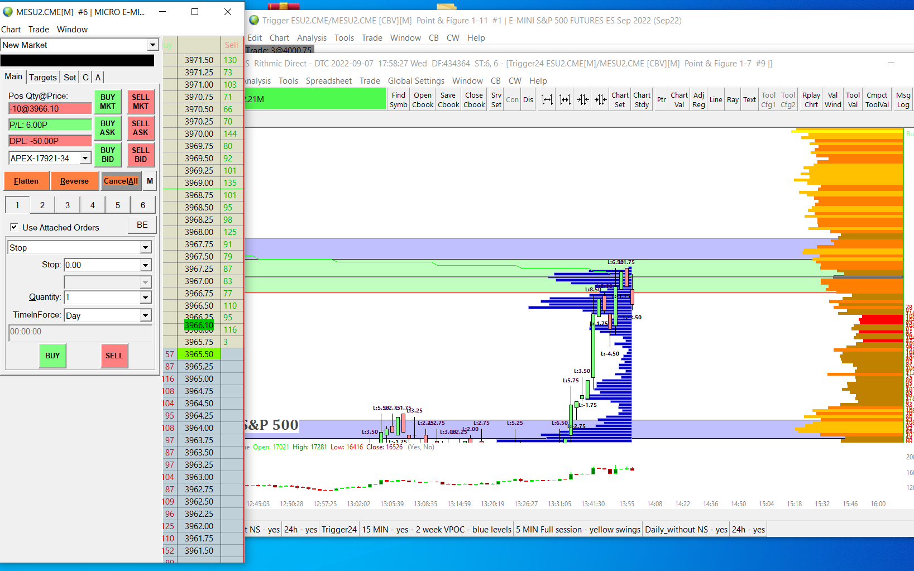Select quantity preset 6
Screen dimensions: 914x571
pyautogui.click(x=143, y=205)
